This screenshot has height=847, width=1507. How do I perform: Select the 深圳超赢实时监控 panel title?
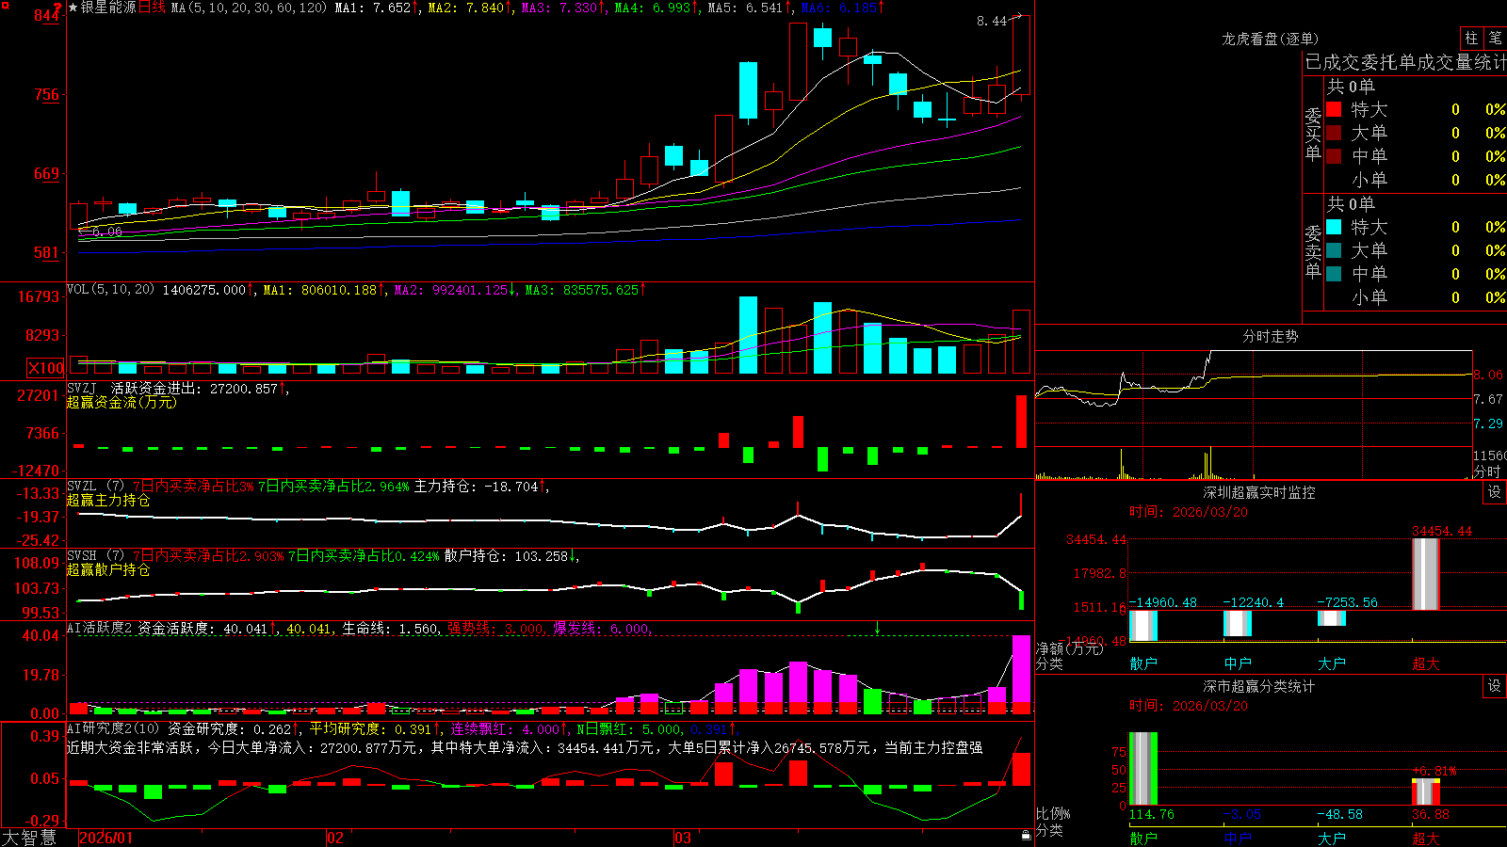[1258, 492]
